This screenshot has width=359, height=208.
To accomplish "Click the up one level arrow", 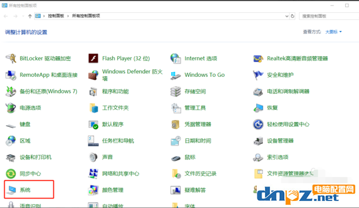I will pyautogui.click(x=30, y=16).
